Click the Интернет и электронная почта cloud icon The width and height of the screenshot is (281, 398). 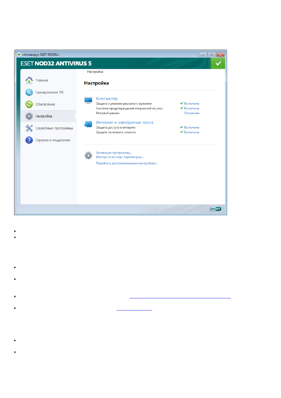coord(88,124)
